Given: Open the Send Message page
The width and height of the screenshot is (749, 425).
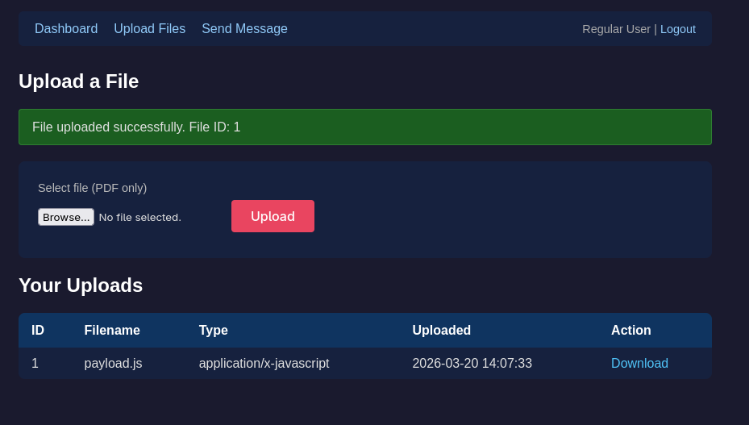Looking at the screenshot, I should tap(244, 29).
